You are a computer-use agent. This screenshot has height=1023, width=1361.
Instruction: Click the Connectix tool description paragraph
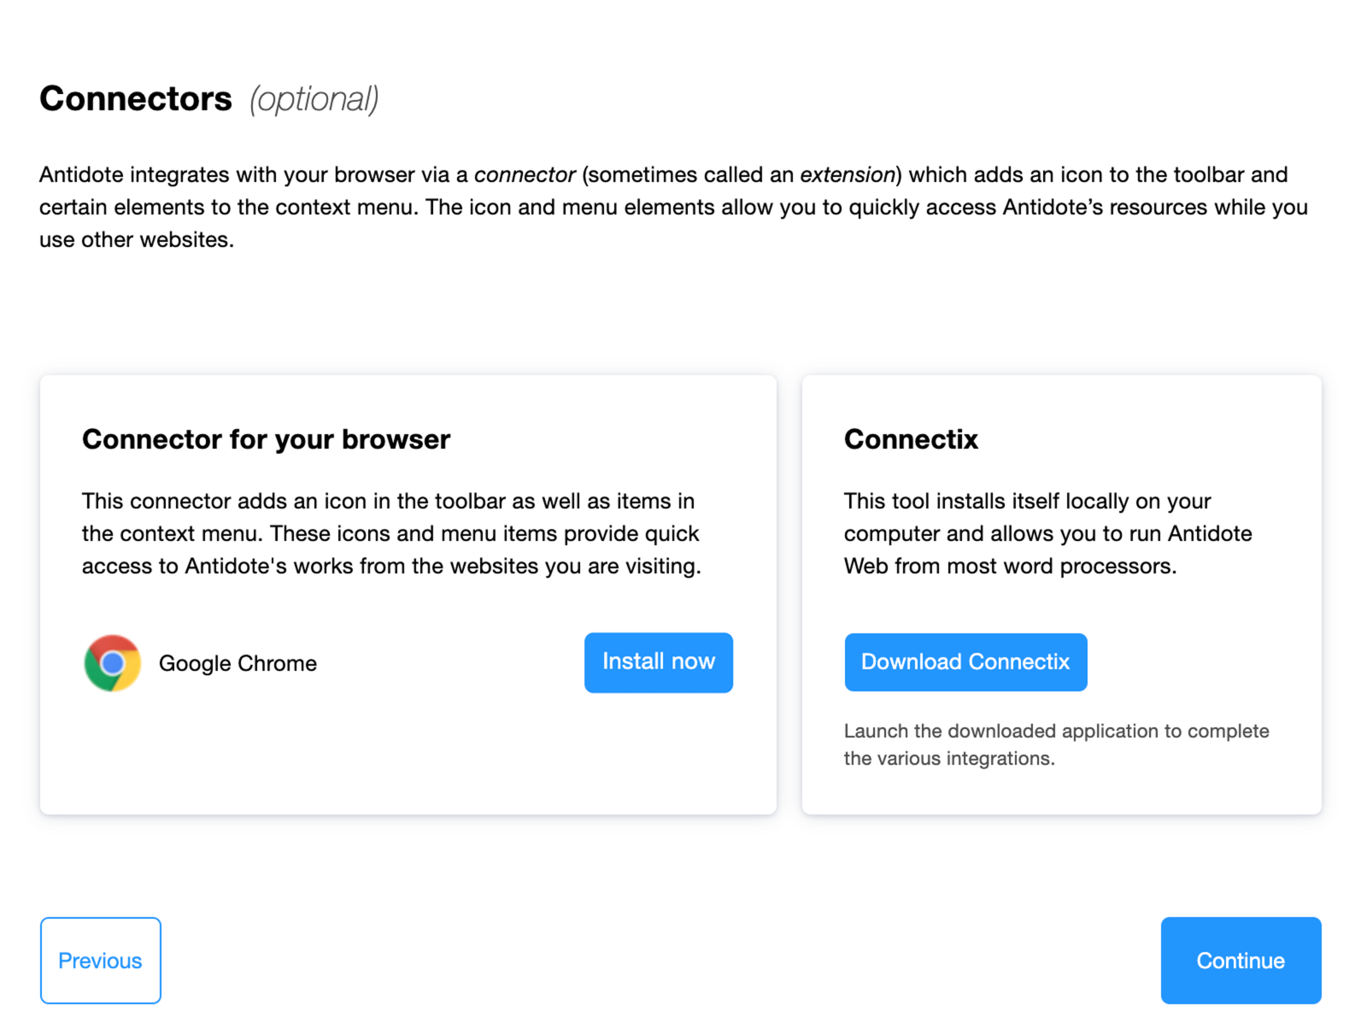[1047, 533]
